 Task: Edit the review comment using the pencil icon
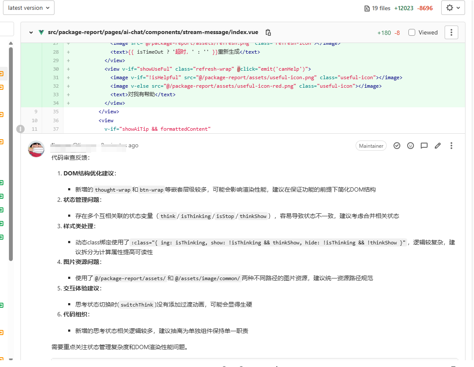[437, 146]
